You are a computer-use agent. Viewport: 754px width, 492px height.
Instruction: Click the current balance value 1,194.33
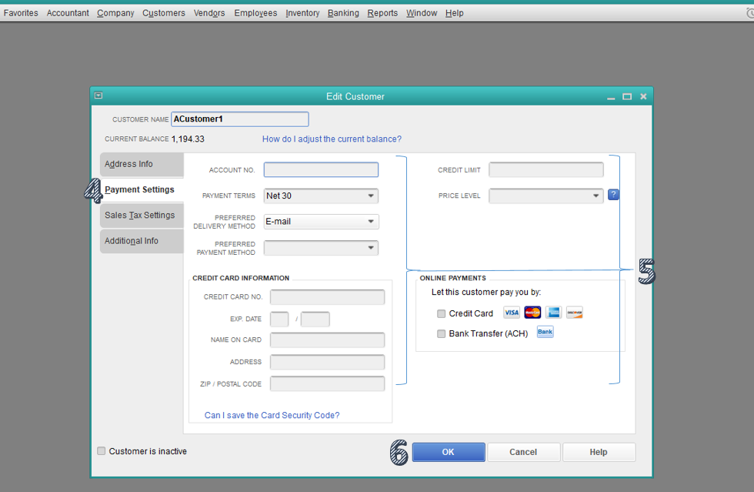pyautogui.click(x=188, y=139)
